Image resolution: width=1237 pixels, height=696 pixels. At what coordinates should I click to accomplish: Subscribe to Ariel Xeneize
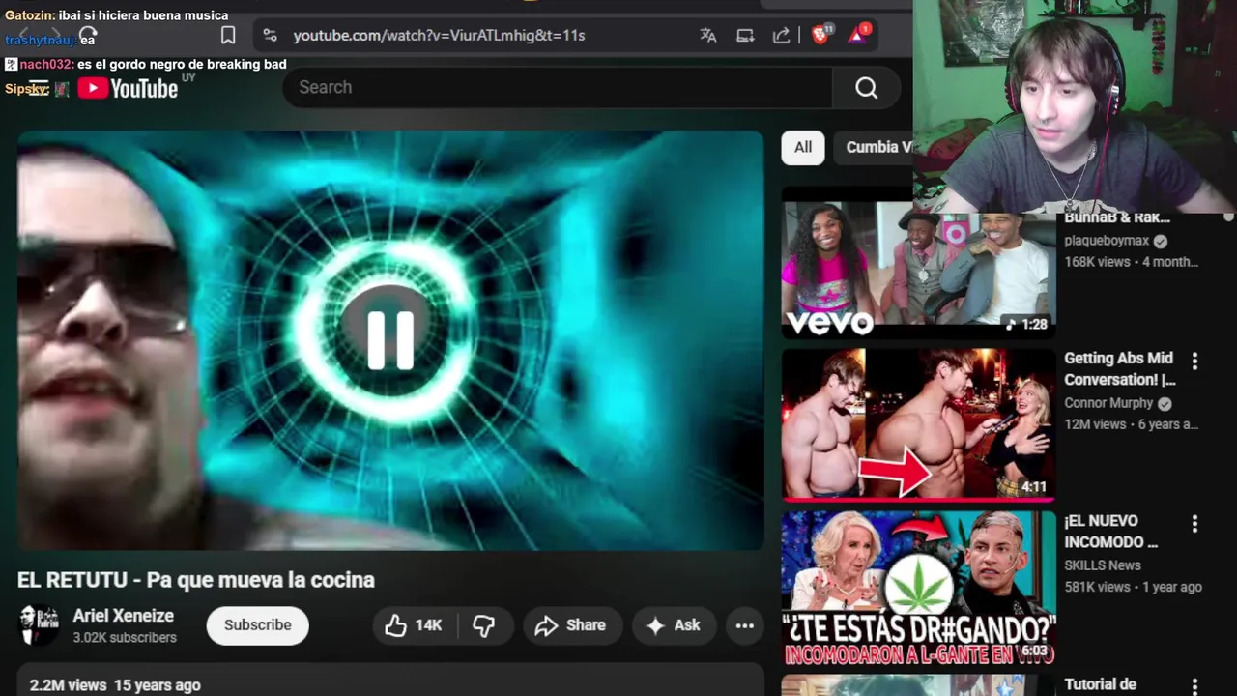(x=257, y=625)
